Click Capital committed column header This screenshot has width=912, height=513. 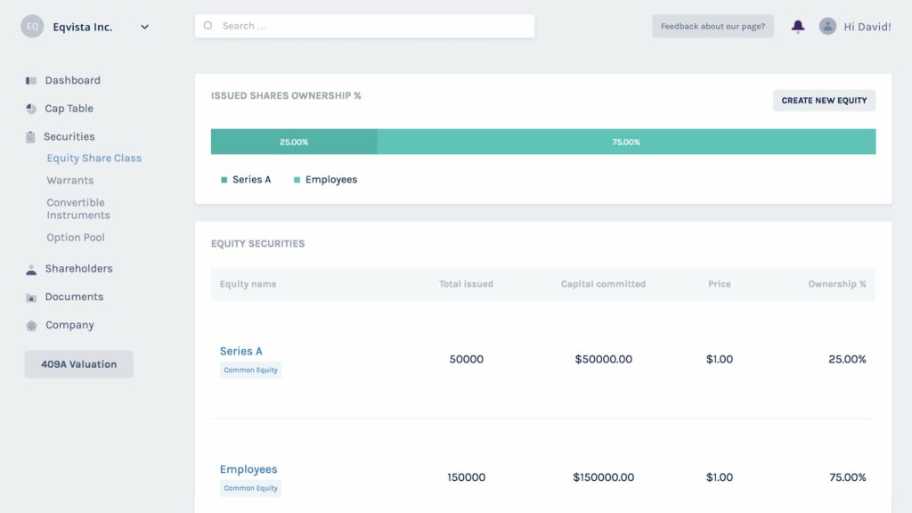(x=603, y=284)
